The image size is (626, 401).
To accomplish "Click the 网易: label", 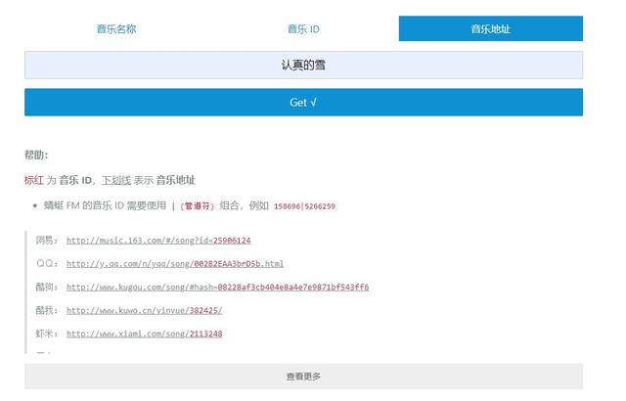I will [x=47, y=241].
